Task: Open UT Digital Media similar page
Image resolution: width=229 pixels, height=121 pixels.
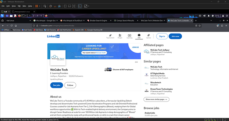Action: click(x=157, y=74)
